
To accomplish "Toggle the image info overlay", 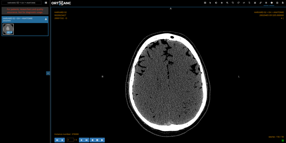I will point(271,3).
